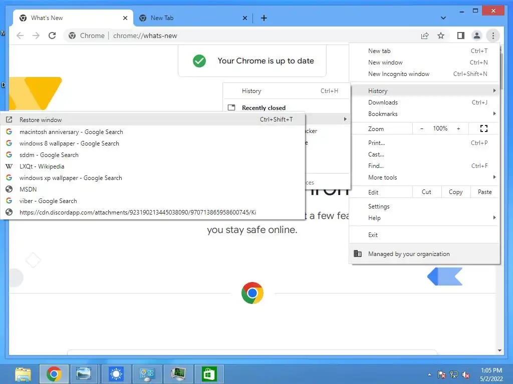Image resolution: width=513 pixels, height=384 pixels.
Task: Reopen windows 8 wallpaper Google Search
Action: coord(153,143)
